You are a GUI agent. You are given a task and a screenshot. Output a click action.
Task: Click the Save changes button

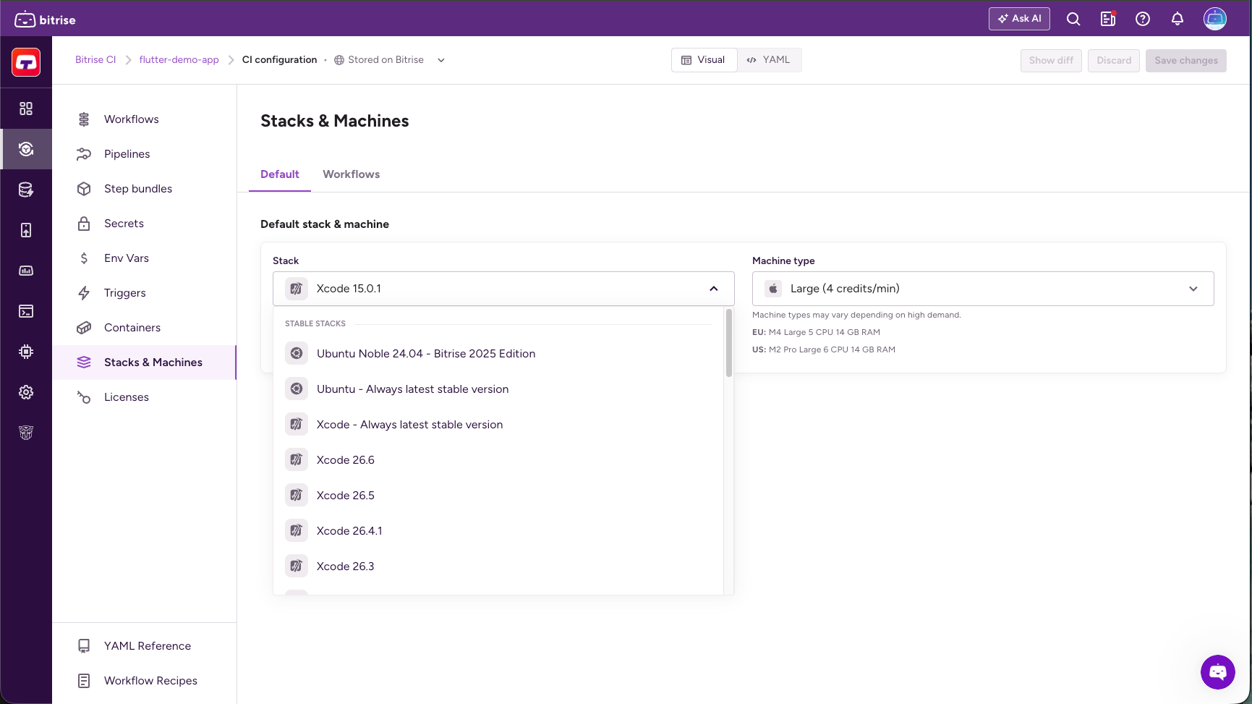pos(1186,61)
